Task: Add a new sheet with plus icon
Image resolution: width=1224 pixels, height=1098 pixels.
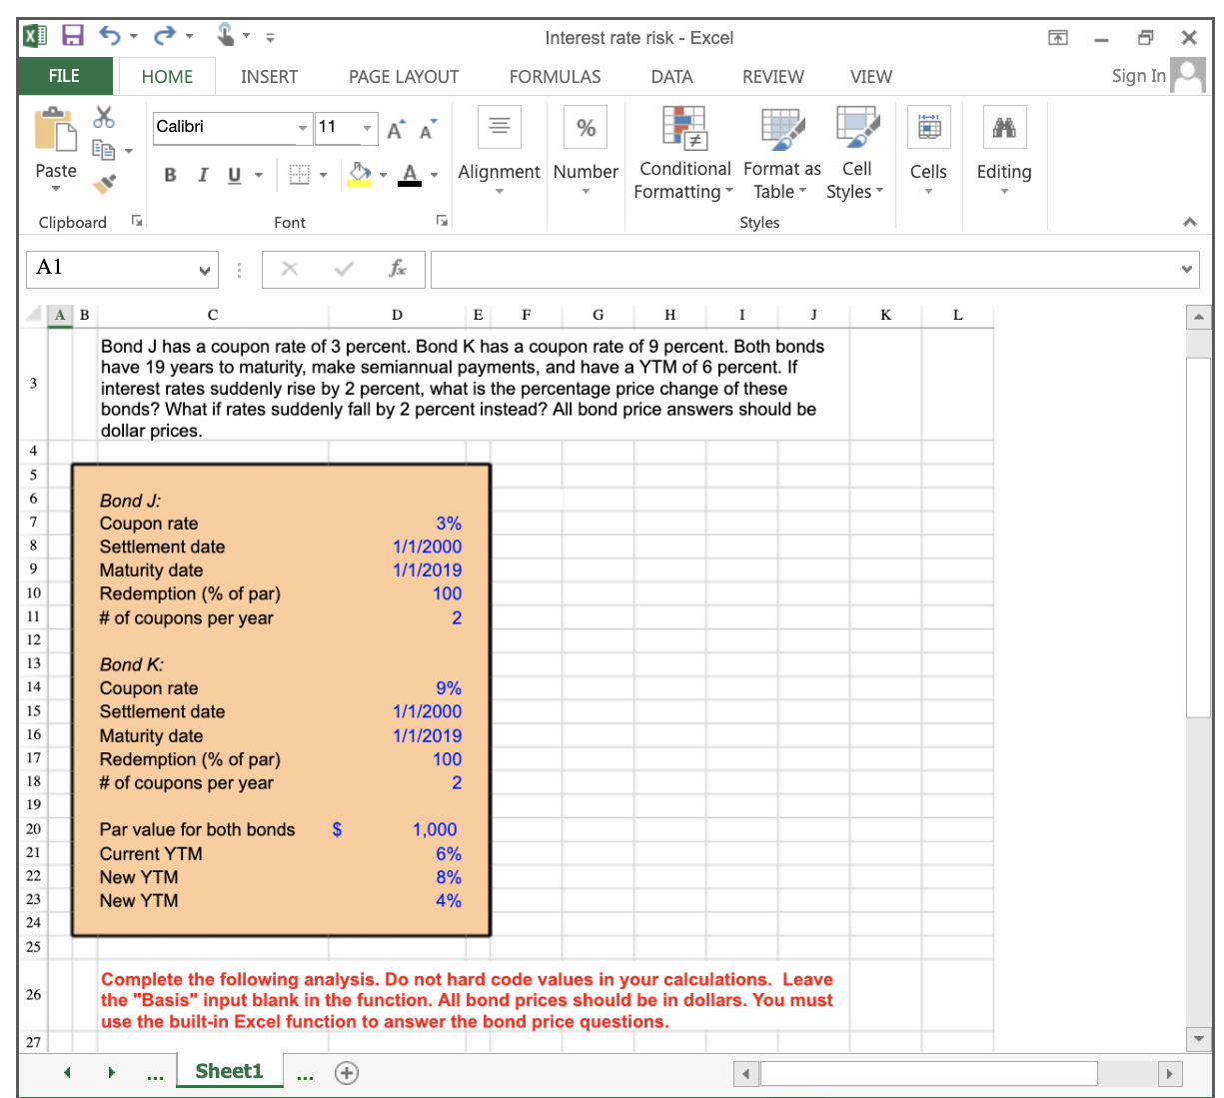Action: coord(347,1073)
